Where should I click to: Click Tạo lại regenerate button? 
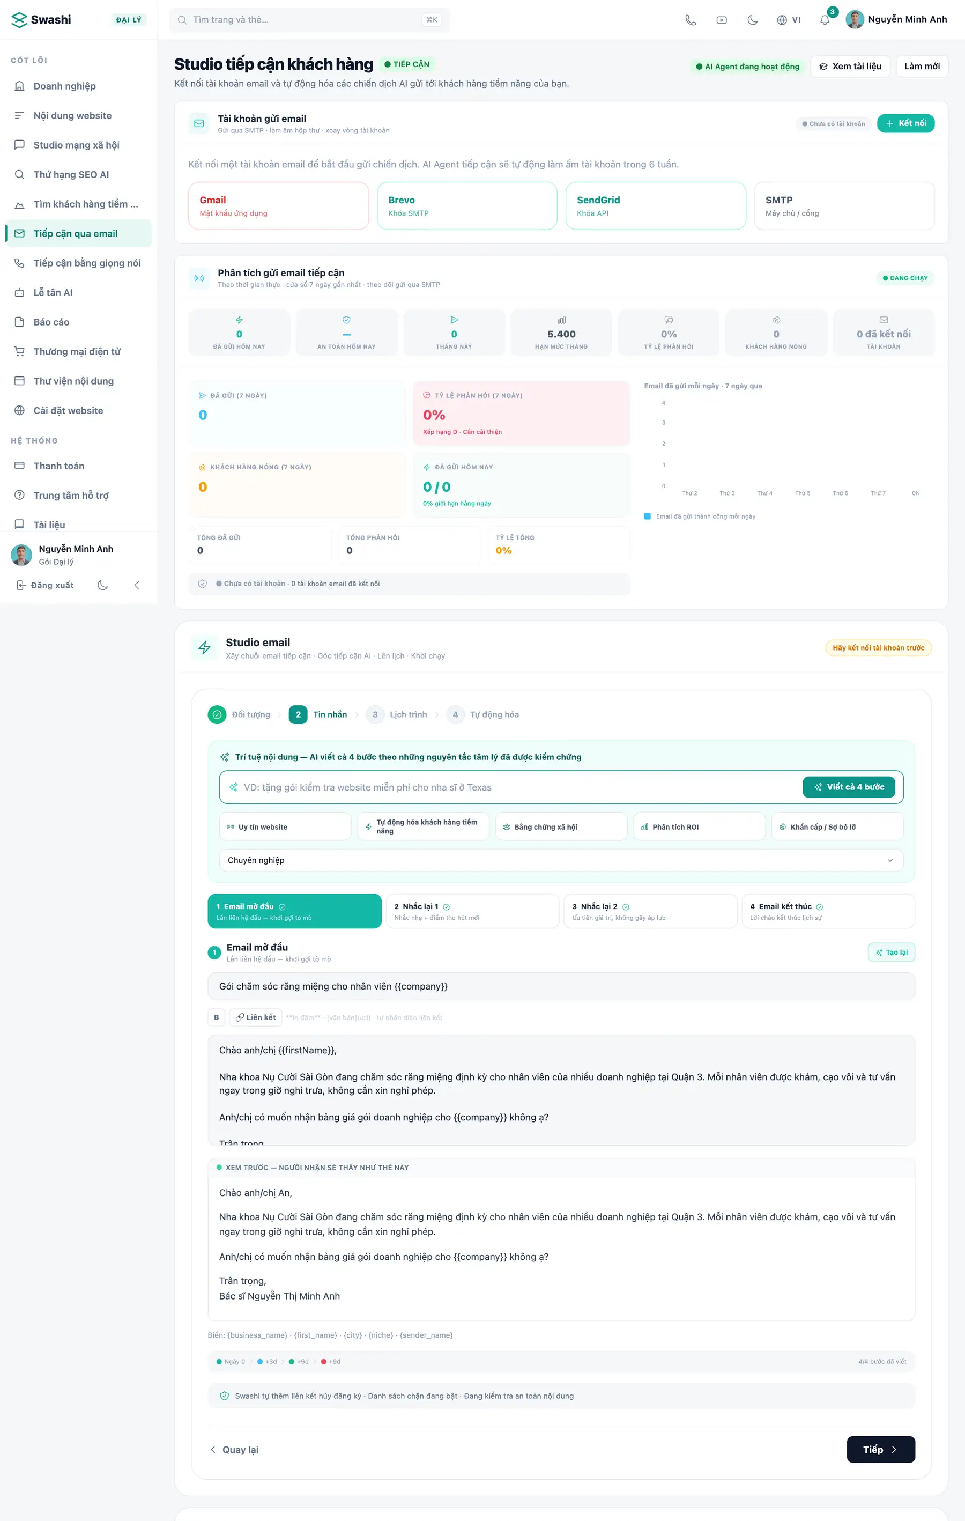tap(891, 953)
